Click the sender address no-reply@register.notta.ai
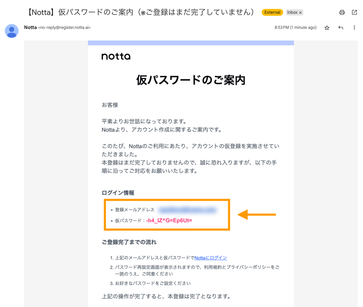The image size is (363, 307). (x=64, y=27)
